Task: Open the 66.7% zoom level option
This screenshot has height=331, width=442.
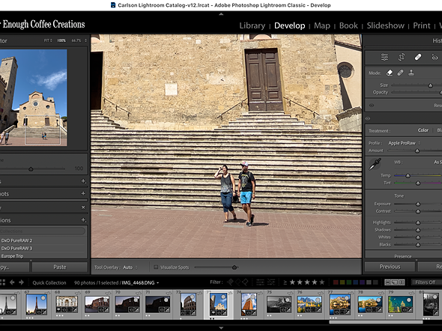Action: (76, 40)
